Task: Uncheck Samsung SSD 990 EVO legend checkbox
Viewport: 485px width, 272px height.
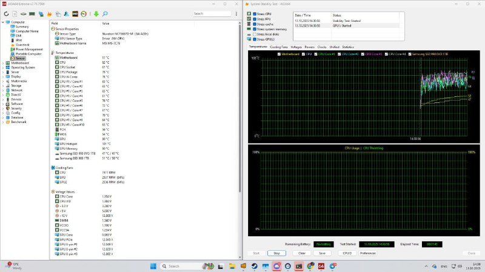Action: point(410,54)
